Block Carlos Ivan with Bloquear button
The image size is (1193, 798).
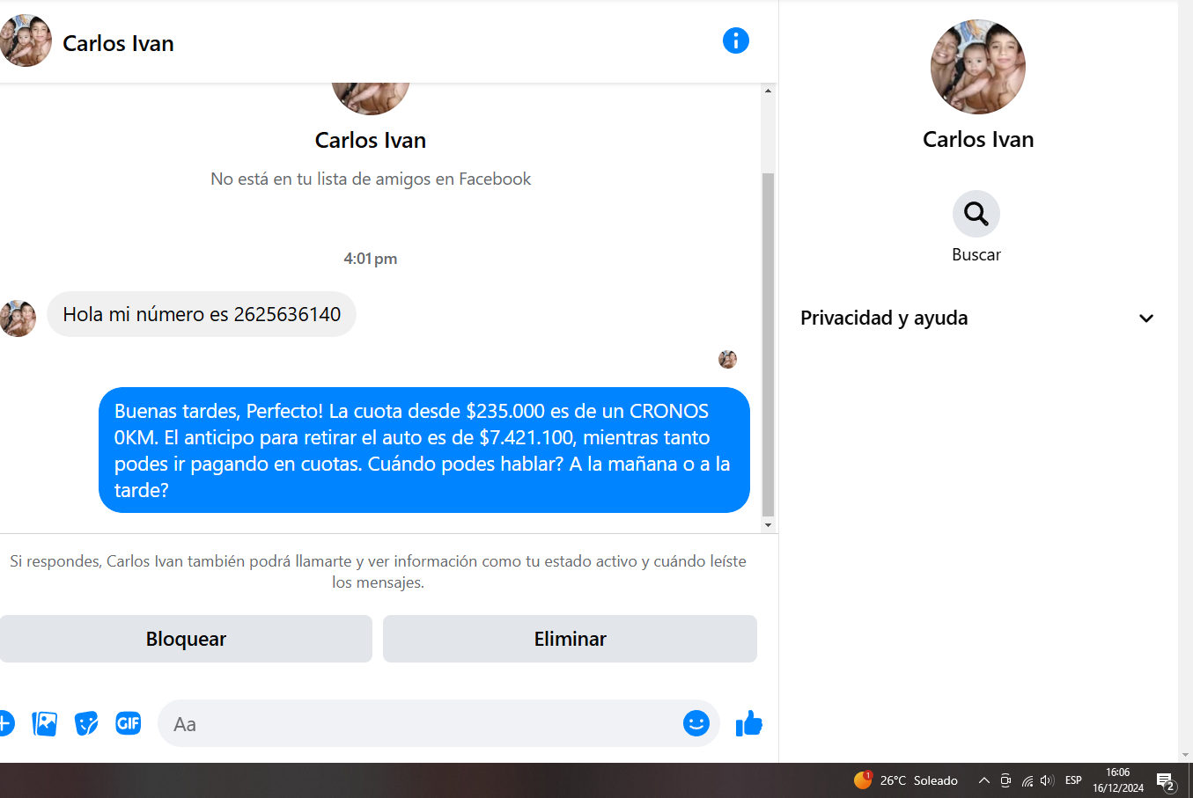point(186,639)
